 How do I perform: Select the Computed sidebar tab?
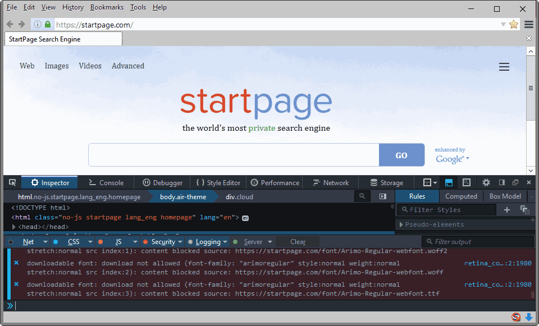tap(461, 196)
